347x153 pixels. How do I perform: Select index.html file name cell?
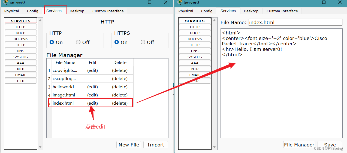point(65,103)
